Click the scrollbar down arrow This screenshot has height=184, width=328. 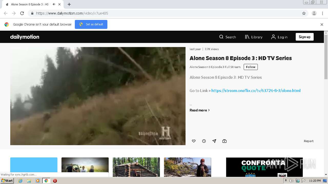pyautogui.click(x=326, y=175)
